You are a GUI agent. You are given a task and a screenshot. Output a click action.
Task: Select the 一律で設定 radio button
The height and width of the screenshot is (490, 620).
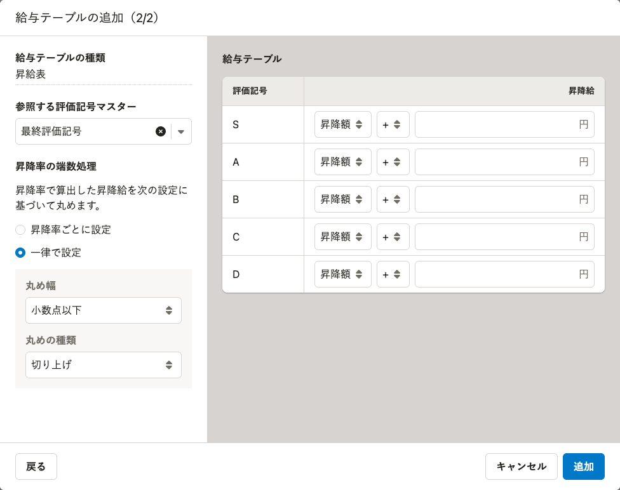click(x=21, y=253)
